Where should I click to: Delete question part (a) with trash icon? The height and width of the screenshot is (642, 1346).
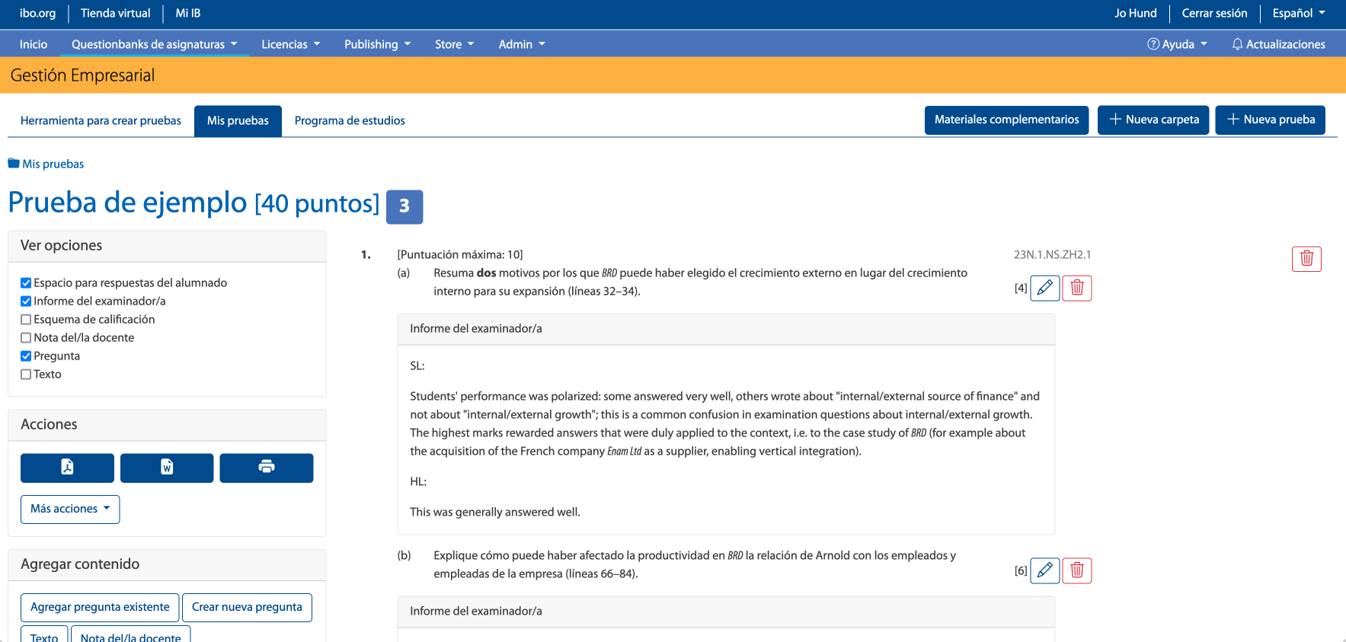pyautogui.click(x=1076, y=288)
